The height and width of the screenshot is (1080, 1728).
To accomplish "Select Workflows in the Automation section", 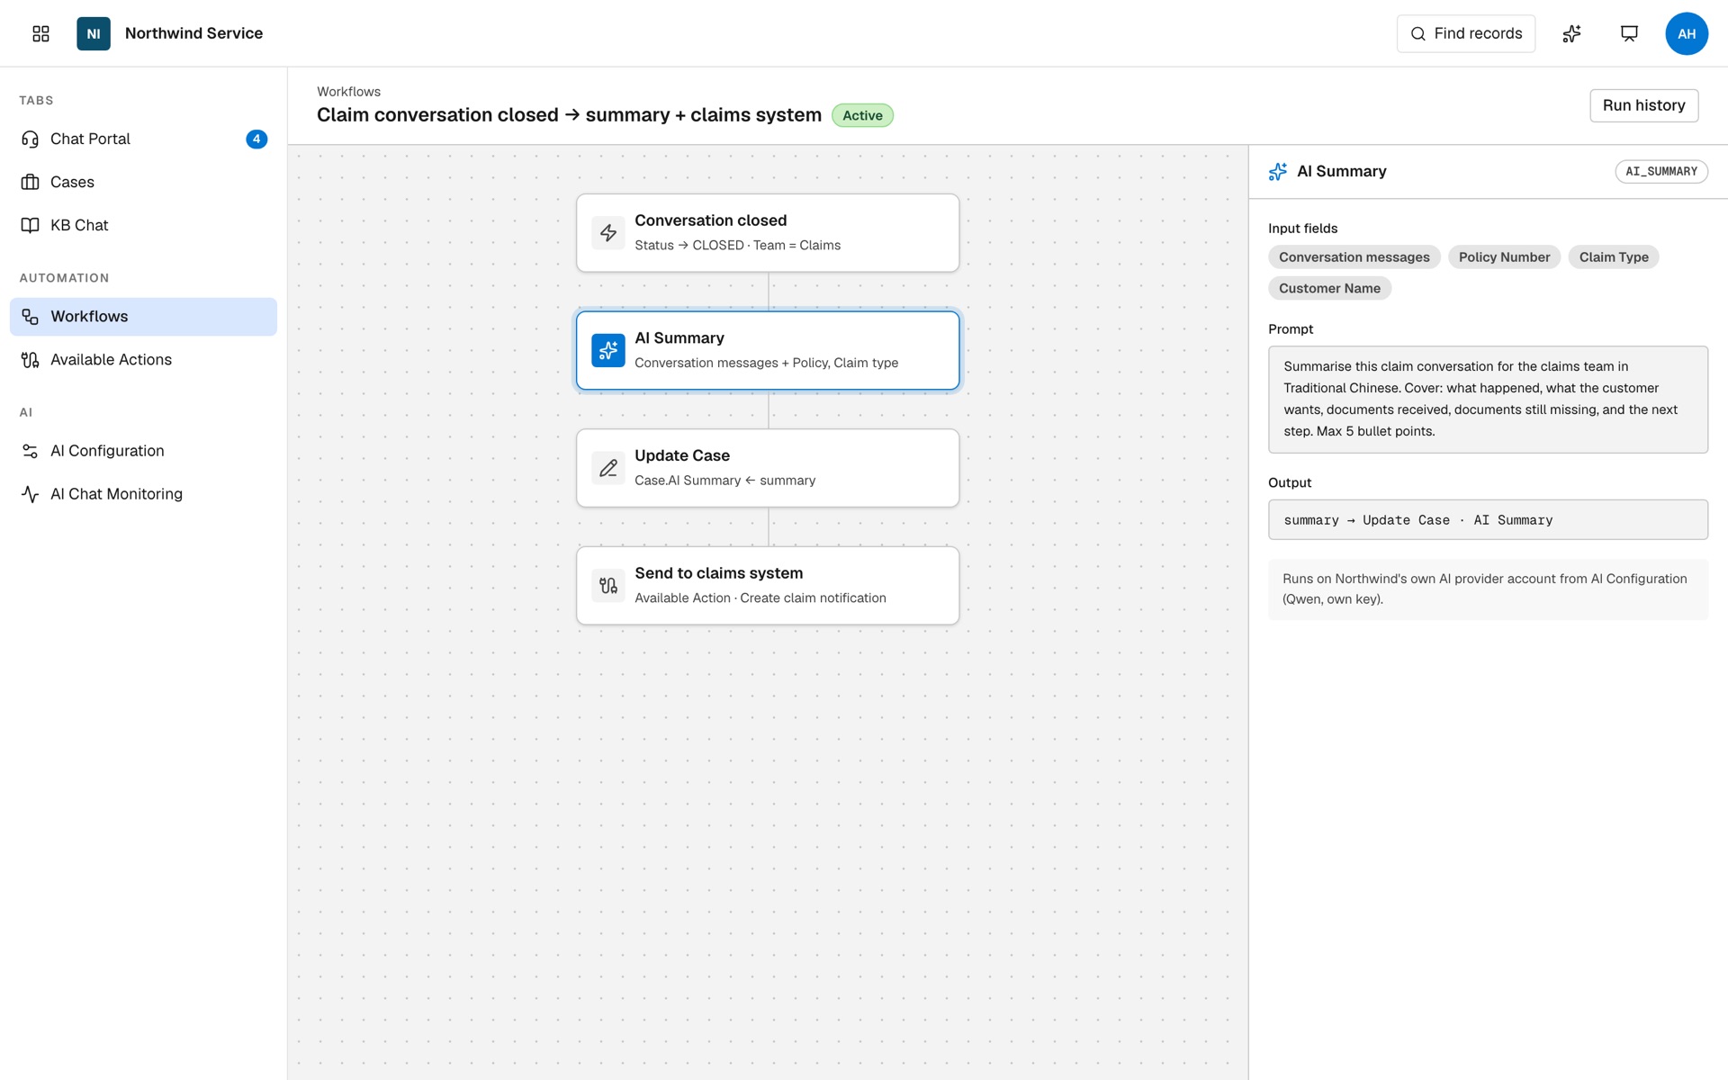I will [x=143, y=317].
